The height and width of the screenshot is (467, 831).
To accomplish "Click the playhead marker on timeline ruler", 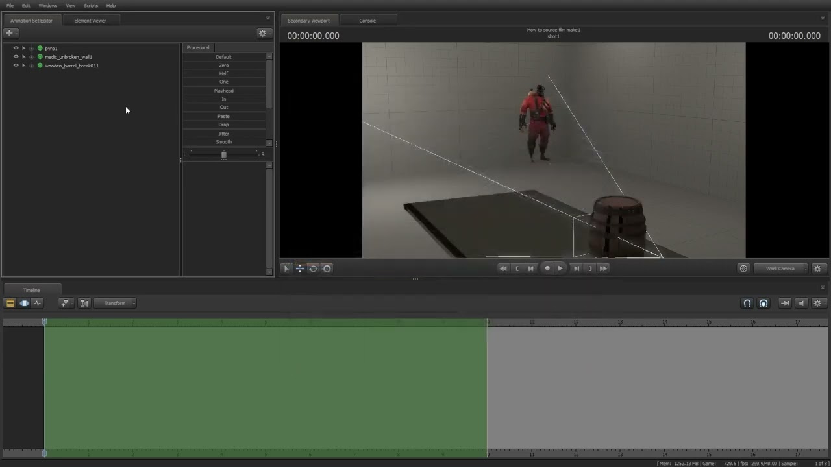I will (x=44, y=322).
